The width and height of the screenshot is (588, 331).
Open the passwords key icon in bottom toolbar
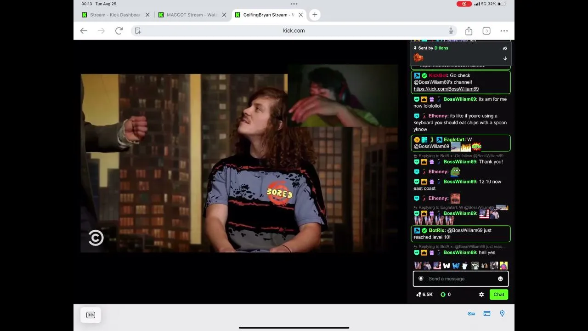point(471,314)
